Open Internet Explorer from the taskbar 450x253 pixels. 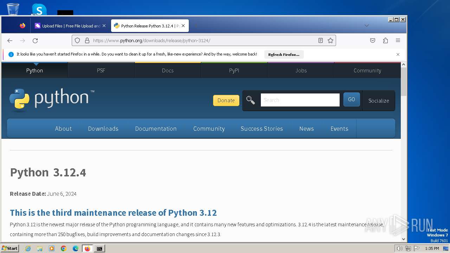(28, 248)
